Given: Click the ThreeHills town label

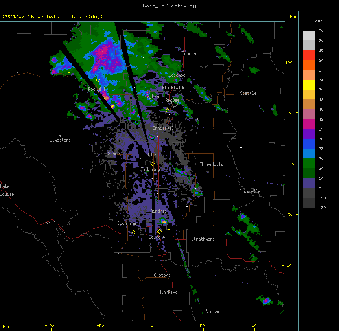Looking at the screenshot, I should 211,164.
